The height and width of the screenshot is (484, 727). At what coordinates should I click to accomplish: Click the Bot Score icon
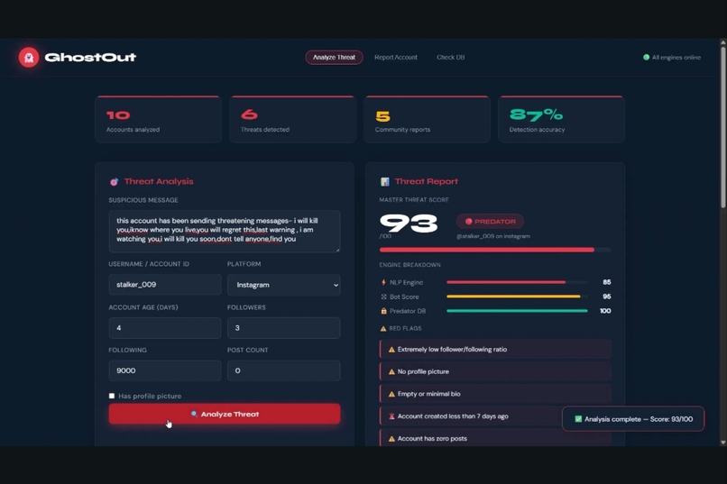click(383, 297)
